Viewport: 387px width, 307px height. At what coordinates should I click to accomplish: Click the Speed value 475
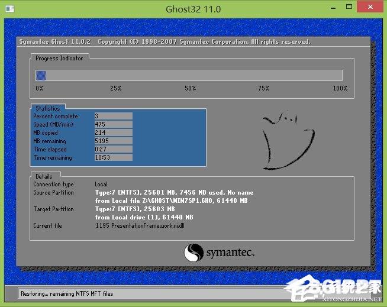[x=114, y=124]
